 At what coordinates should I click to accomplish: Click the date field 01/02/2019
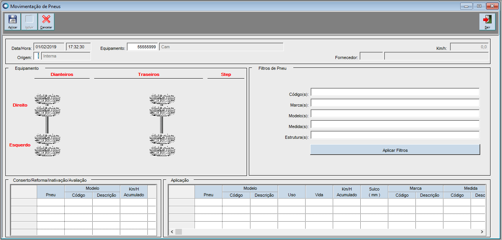point(49,47)
